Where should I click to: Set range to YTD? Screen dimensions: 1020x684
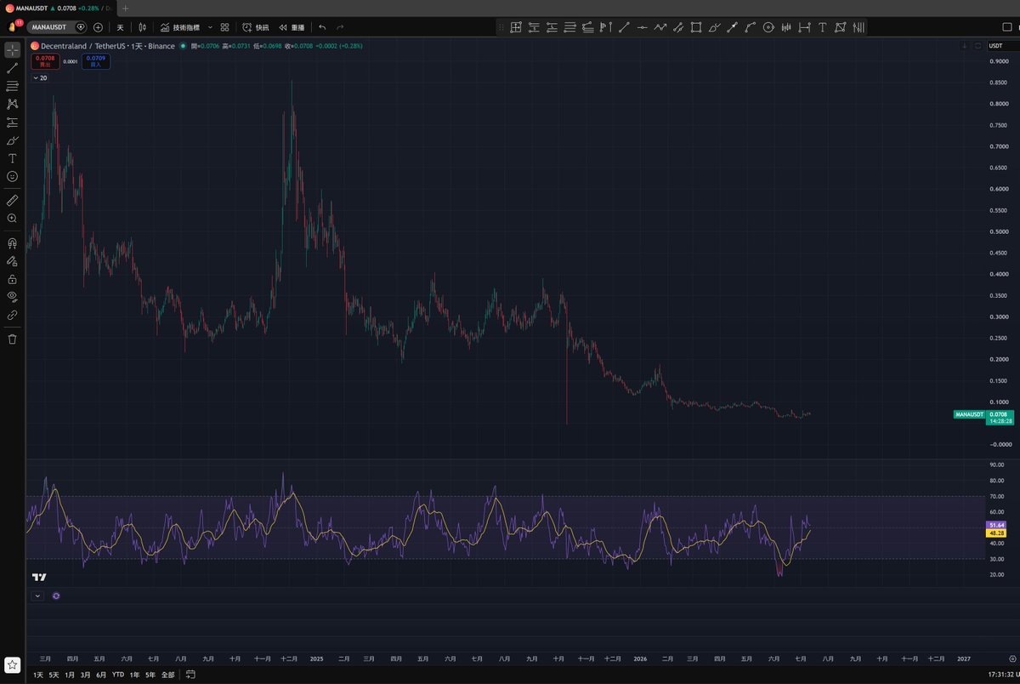point(118,674)
